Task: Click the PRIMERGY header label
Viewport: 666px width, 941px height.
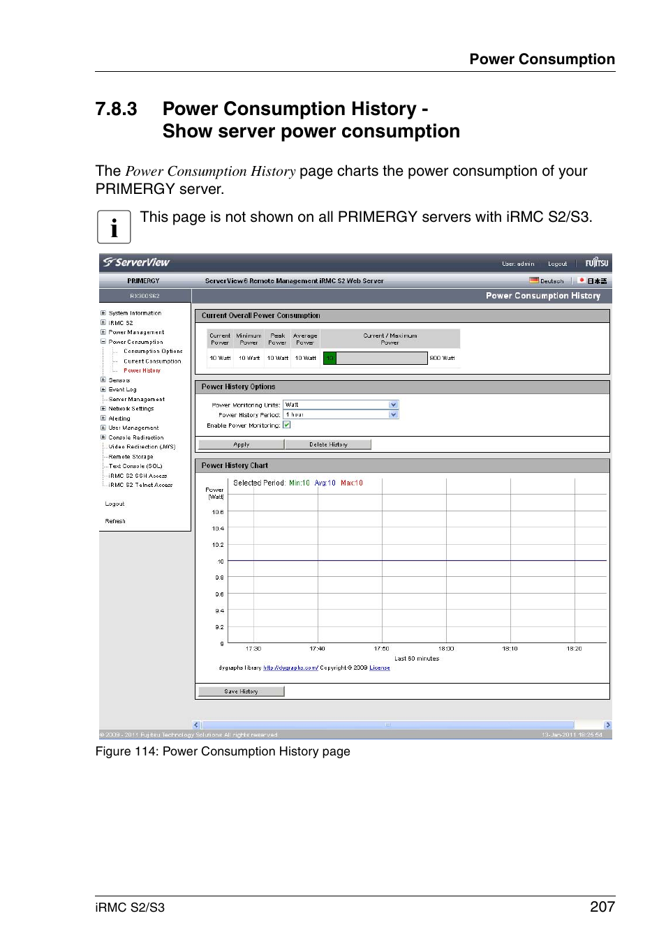Action: (x=143, y=281)
